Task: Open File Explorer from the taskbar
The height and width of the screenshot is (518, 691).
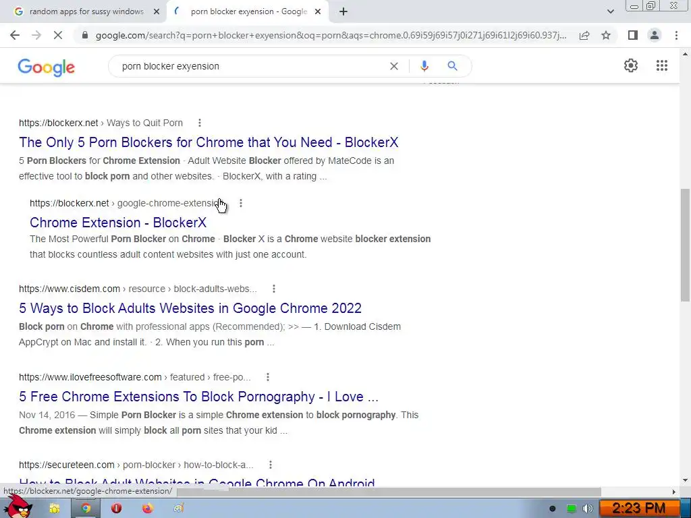Action: tap(54, 509)
